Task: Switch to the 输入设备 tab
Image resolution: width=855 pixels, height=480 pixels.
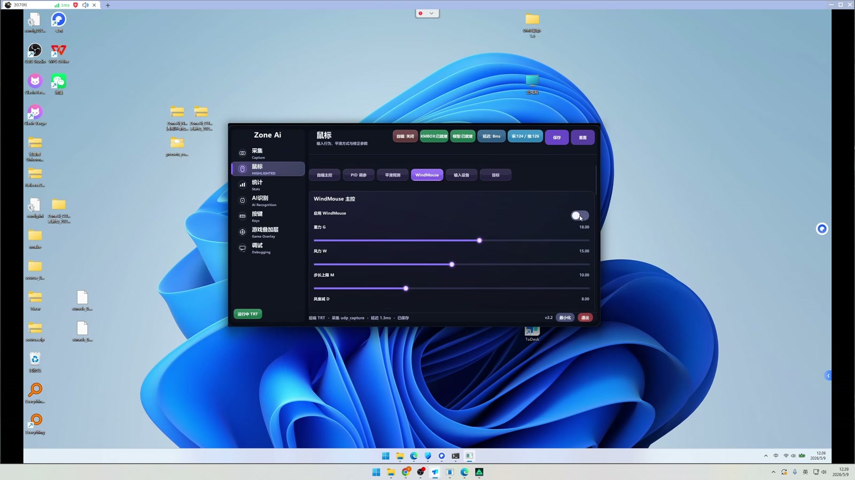Action: click(461, 175)
